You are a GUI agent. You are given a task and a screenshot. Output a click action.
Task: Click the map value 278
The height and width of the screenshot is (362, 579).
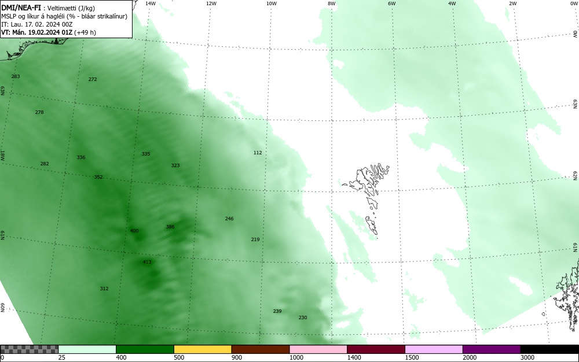pyautogui.click(x=39, y=112)
